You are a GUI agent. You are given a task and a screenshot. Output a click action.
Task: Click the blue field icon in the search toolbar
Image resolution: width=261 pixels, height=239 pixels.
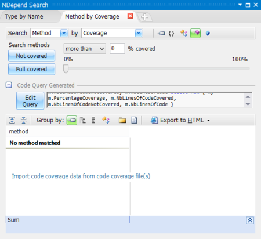[x=208, y=33]
